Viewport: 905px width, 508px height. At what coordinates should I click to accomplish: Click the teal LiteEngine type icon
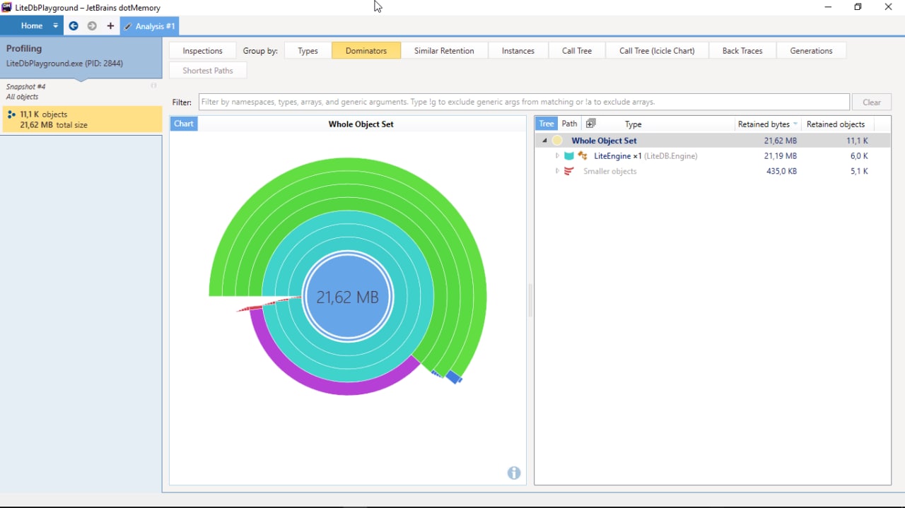(x=569, y=156)
